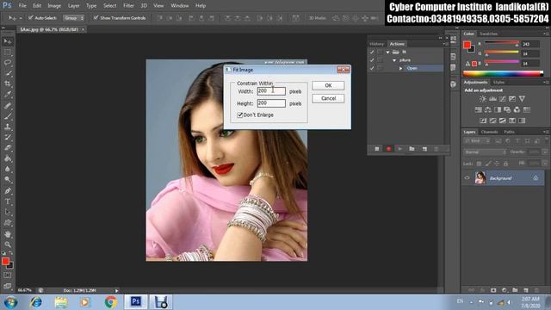The image size is (551, 310).
Task: Toggle the Don't Enlarge checkbox
Action: pyautogui.click(x=240, y=115)
